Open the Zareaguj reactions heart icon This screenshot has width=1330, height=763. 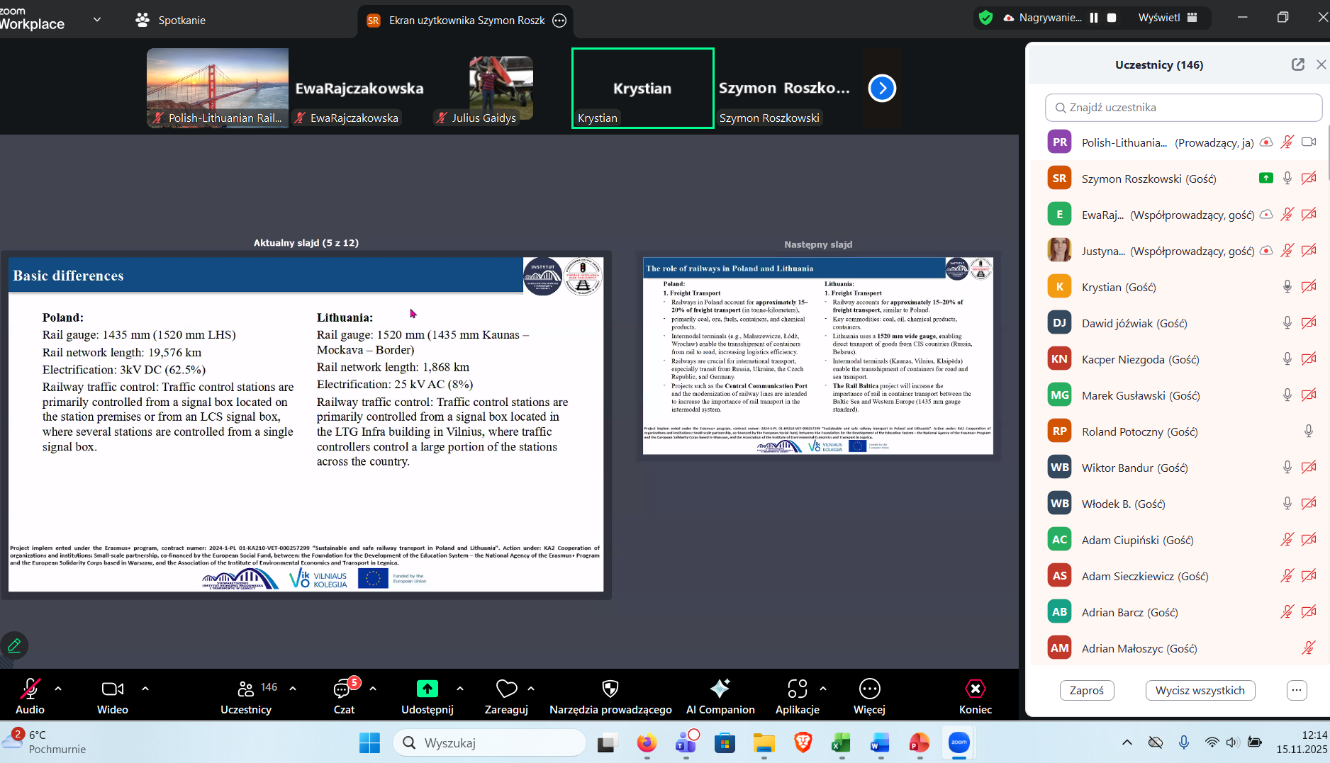pyautogui.click(x=506, y=689)
